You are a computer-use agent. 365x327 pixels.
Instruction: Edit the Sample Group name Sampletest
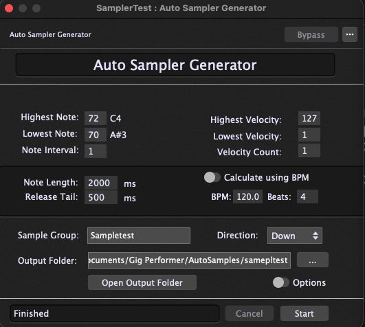(139, 236)
